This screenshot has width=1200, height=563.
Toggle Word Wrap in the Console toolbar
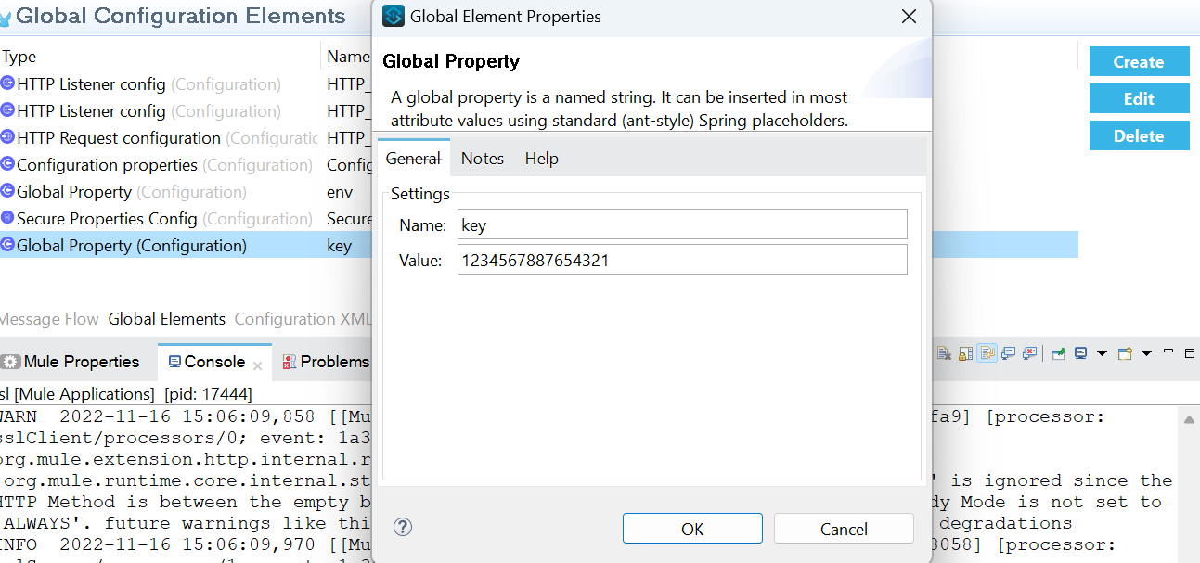(987, 353)
